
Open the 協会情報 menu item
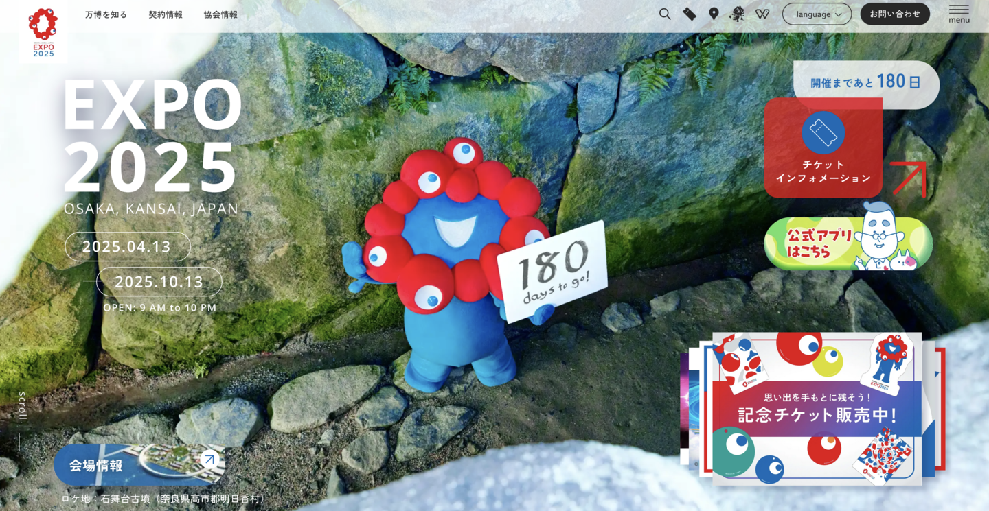(220, 14)
